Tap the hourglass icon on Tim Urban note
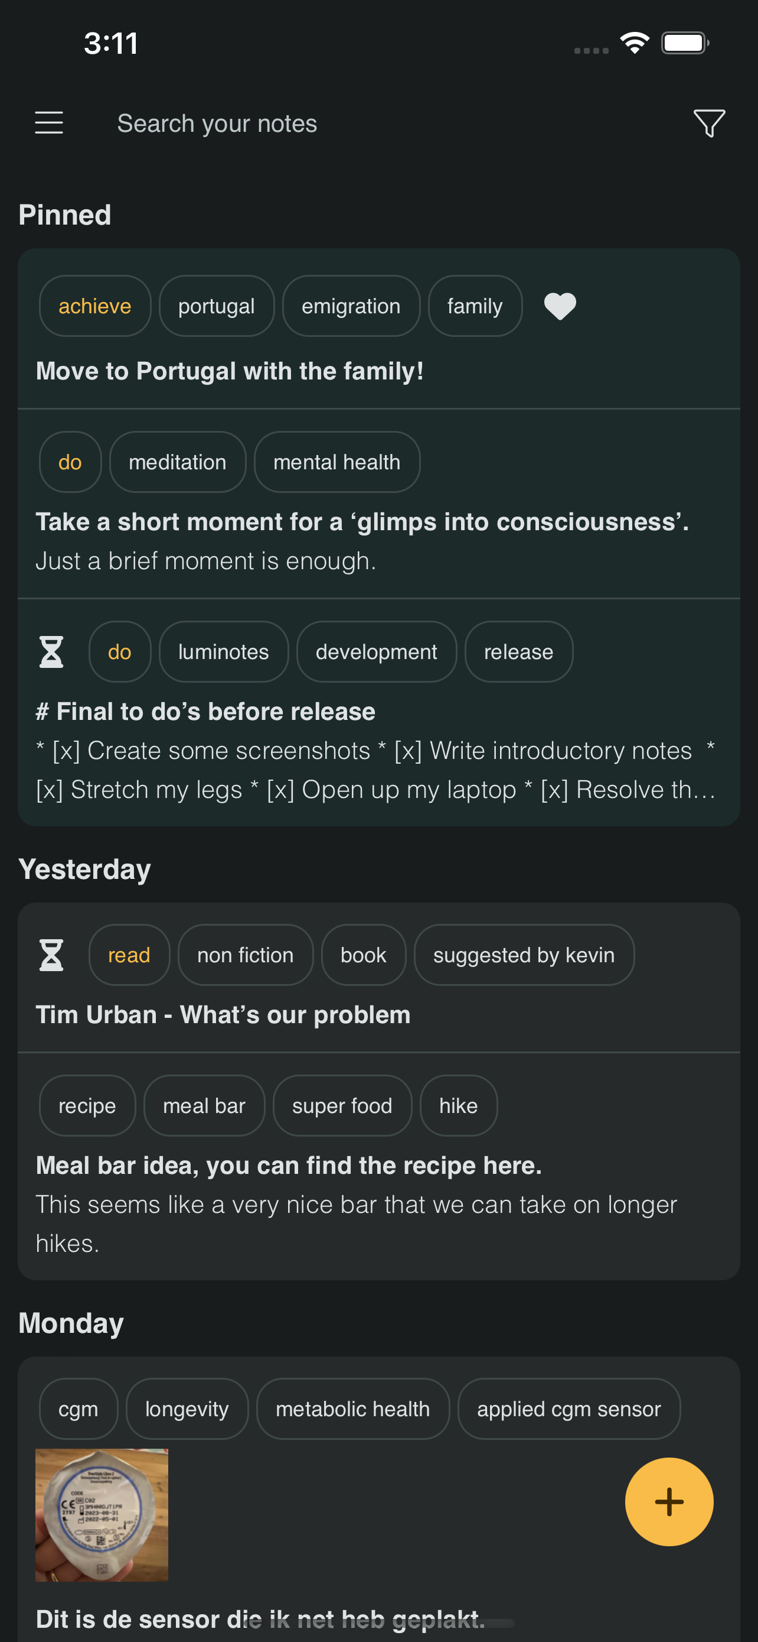 click(x=51, y=955)
